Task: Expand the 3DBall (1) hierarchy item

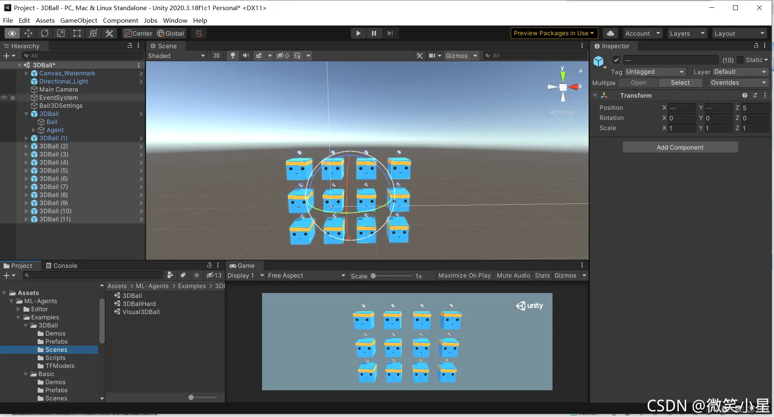Action: point(26,138)
